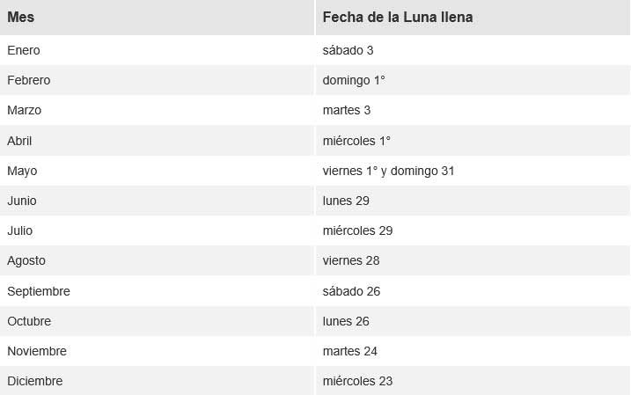Click the 'Fecha de la Luna llena' header
Screen dimensions: 631x395
click(400, 18)
